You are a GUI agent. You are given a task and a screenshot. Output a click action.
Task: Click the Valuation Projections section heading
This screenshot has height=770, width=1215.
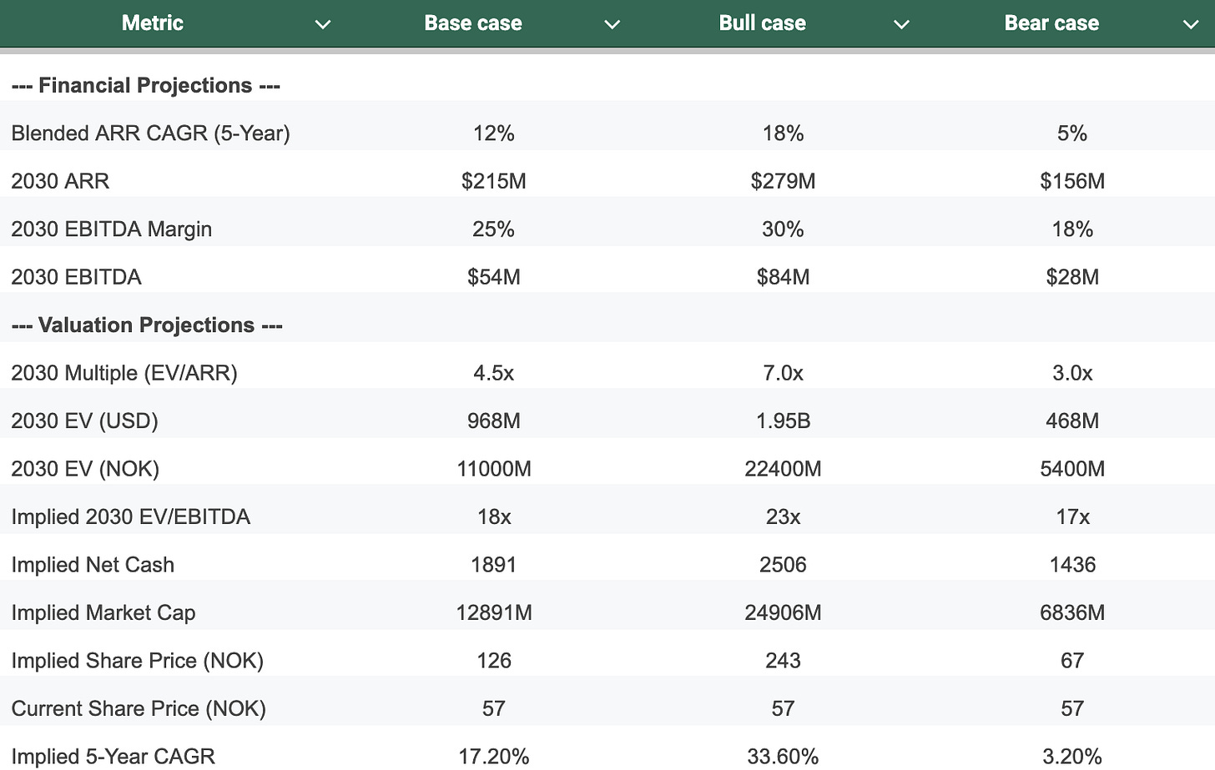[147, 325]
